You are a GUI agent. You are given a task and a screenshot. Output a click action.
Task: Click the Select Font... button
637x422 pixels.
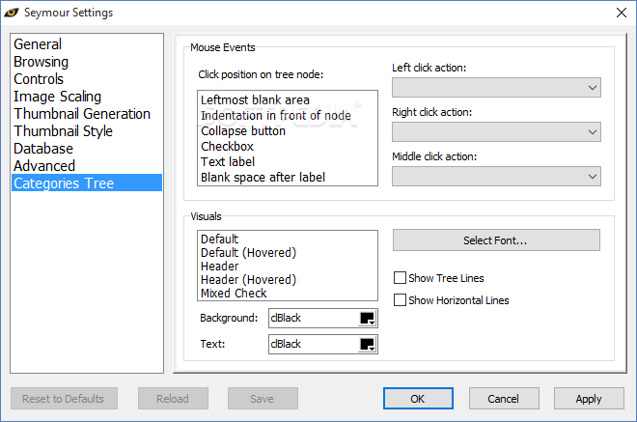(x=496, y=240)
